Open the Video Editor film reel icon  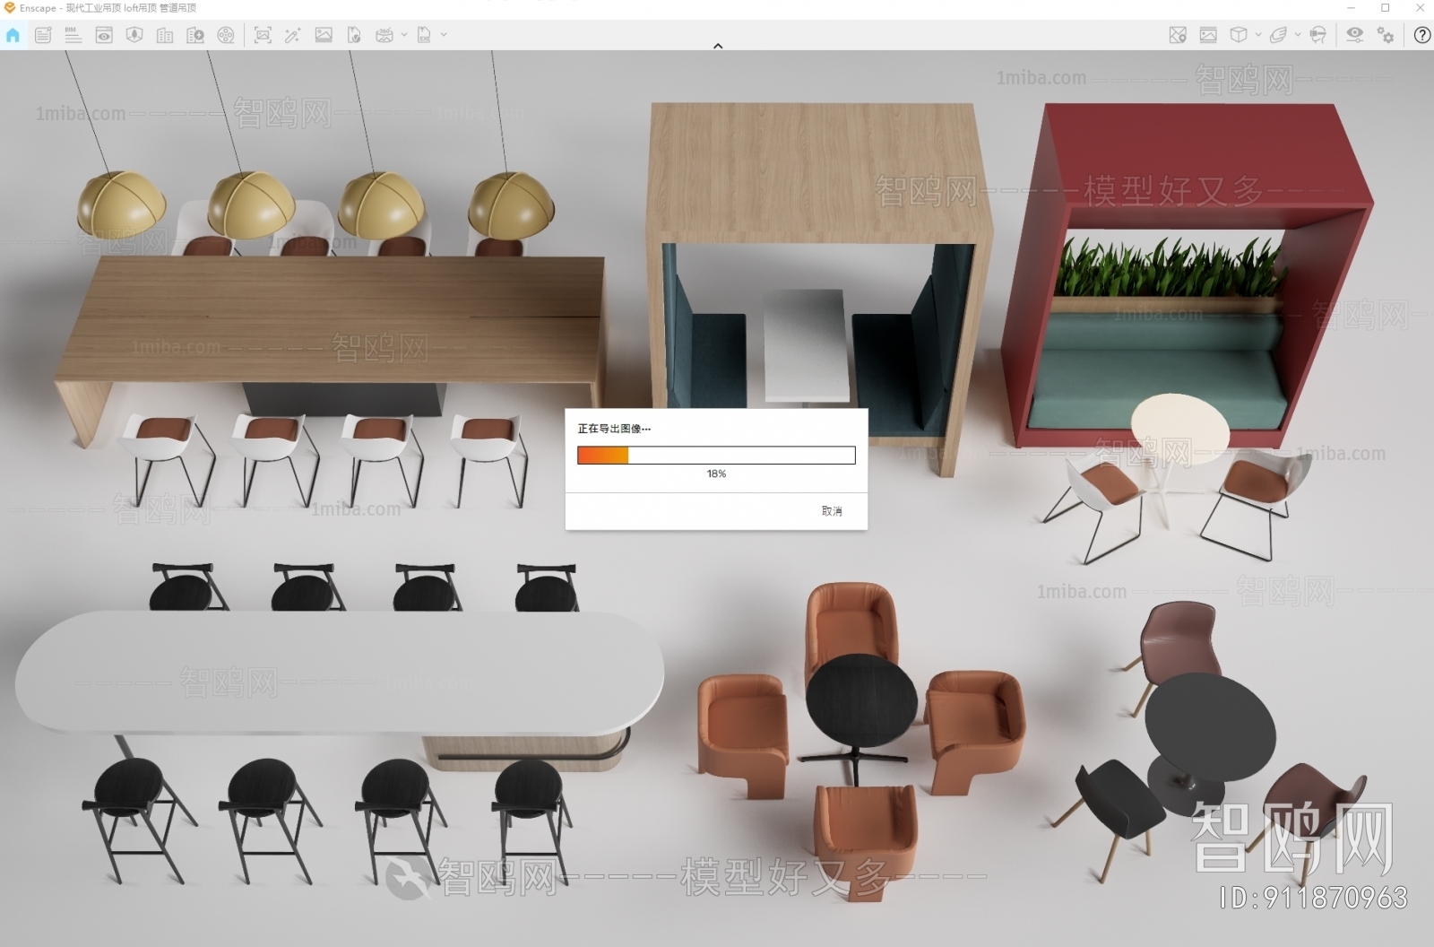226,35
